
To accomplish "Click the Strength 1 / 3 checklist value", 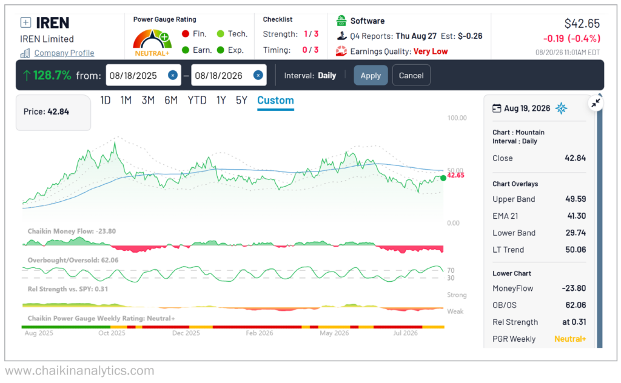I will pos(311,34).
